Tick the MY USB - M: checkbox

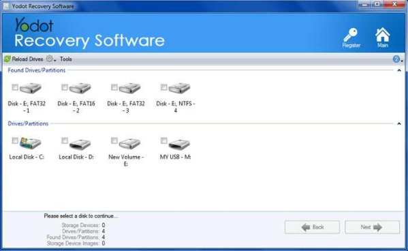(x=164, y=141)
